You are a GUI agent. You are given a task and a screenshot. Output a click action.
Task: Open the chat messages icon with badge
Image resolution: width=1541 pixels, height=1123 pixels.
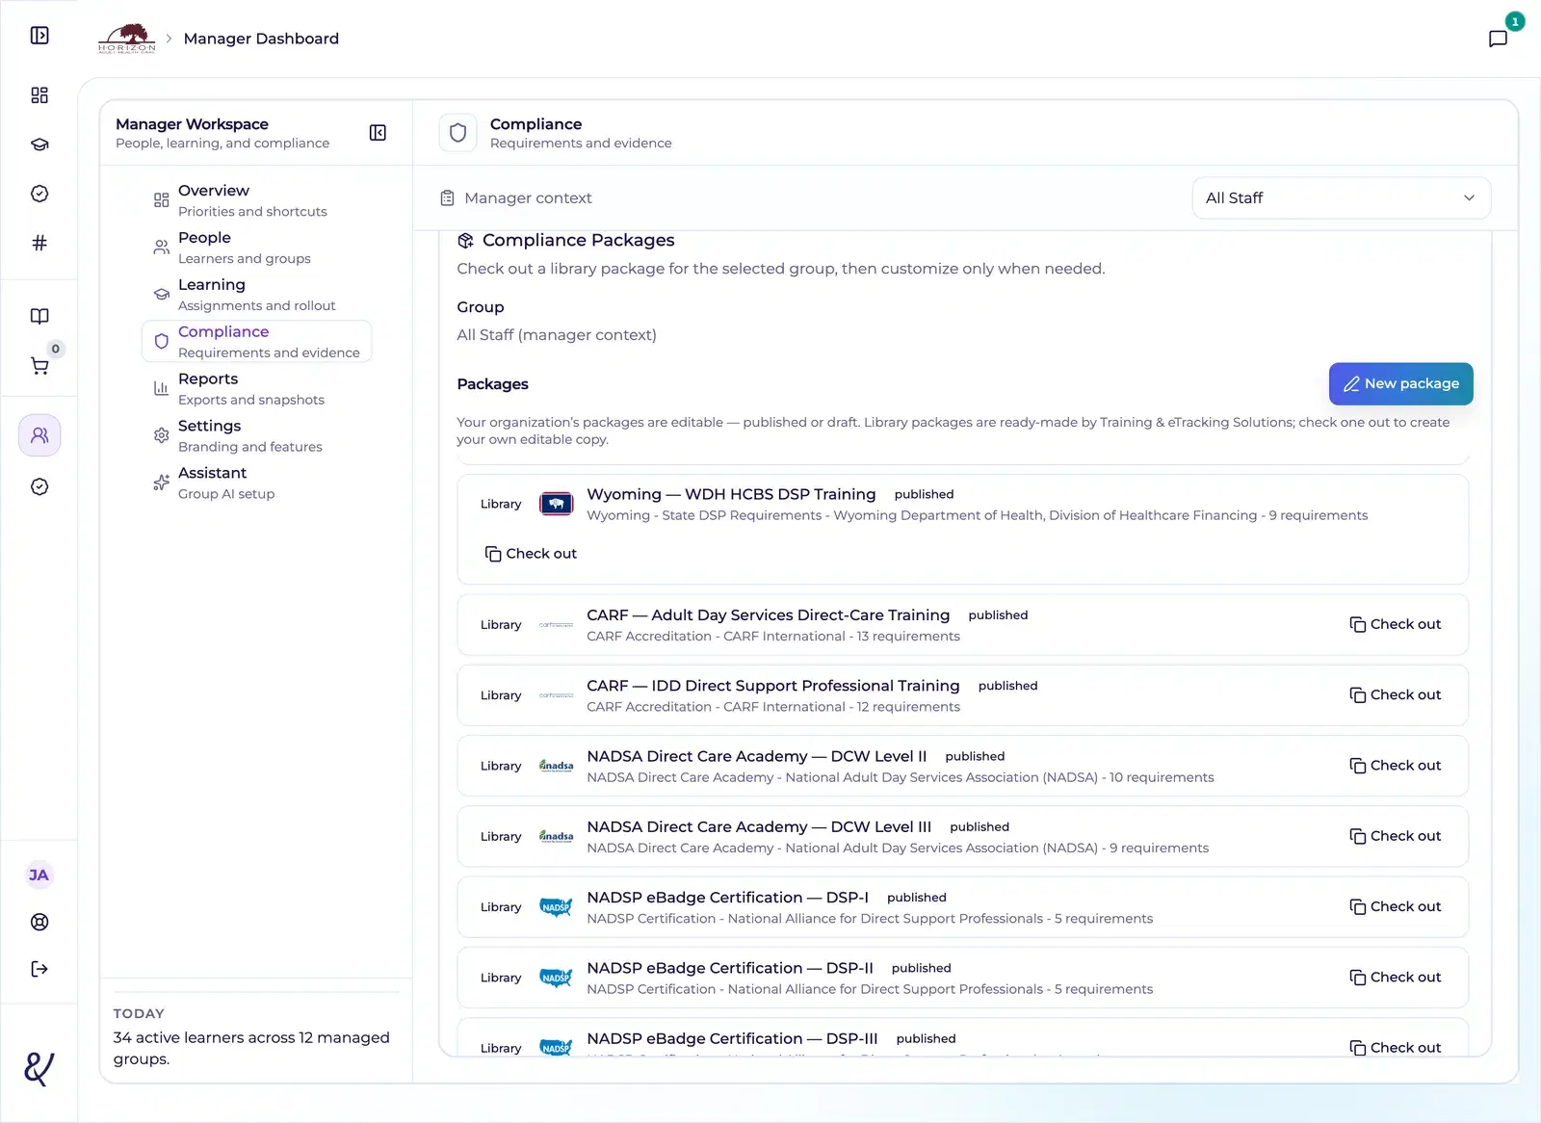1498,39
